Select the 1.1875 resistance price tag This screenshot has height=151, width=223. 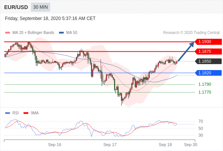[208, 51]
